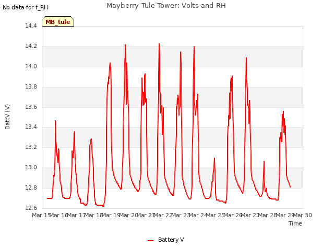Click the 13.4 y-axis tick label

pyautogui.click(x=31, y=127)
